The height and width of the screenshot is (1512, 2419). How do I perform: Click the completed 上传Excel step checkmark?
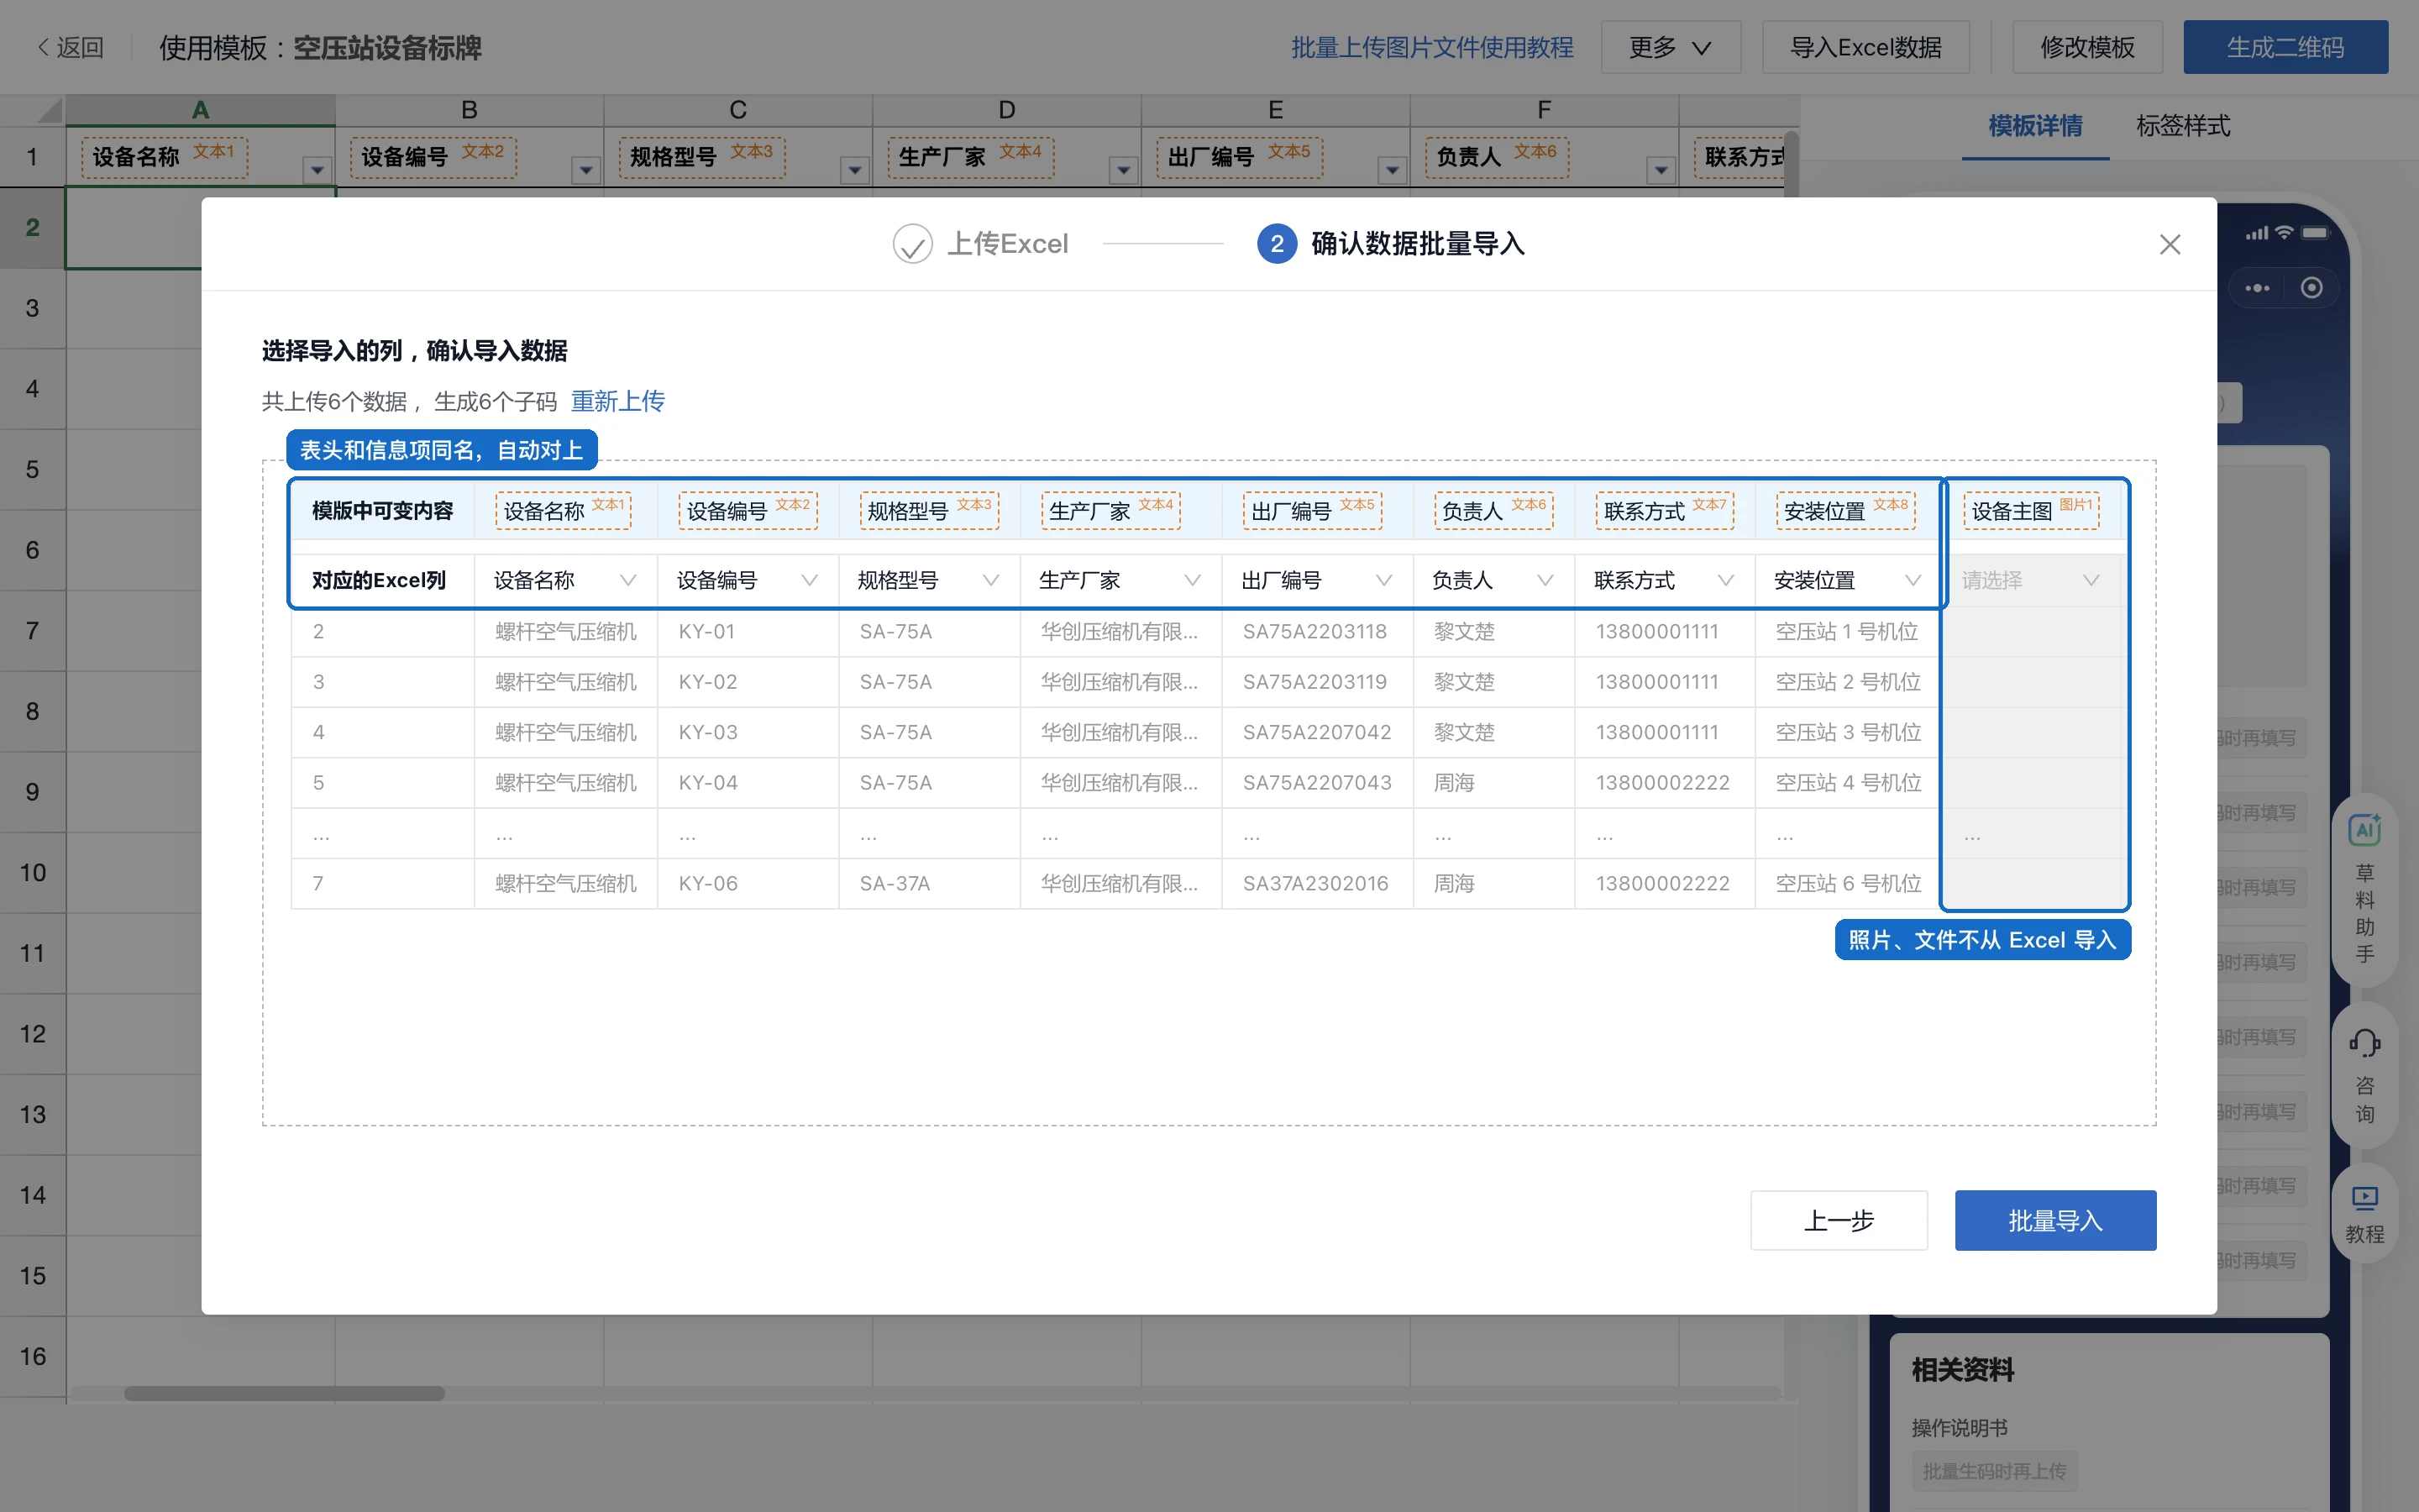[911, 243]
